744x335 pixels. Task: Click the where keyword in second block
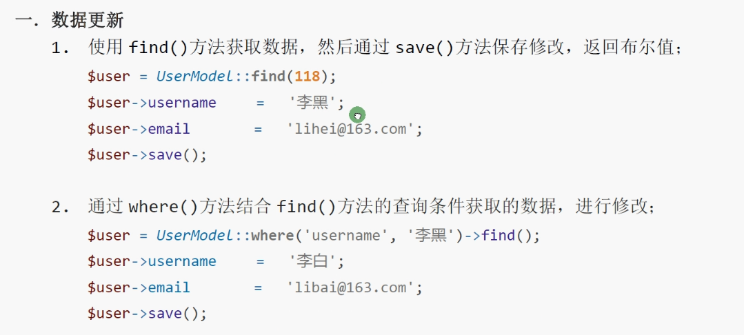point(272,236)
